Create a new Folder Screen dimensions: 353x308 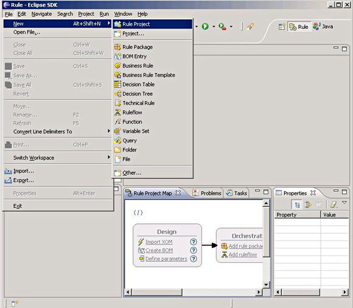click(x=153, y=150)
